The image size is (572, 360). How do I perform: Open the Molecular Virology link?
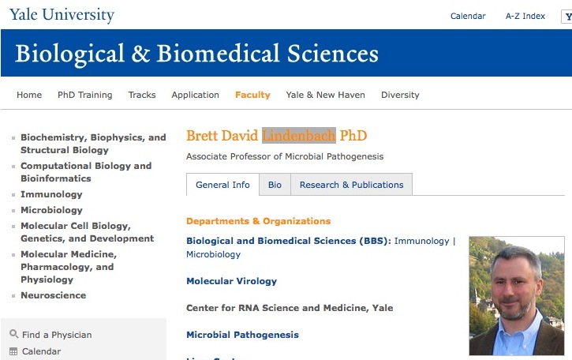point(231,281)
